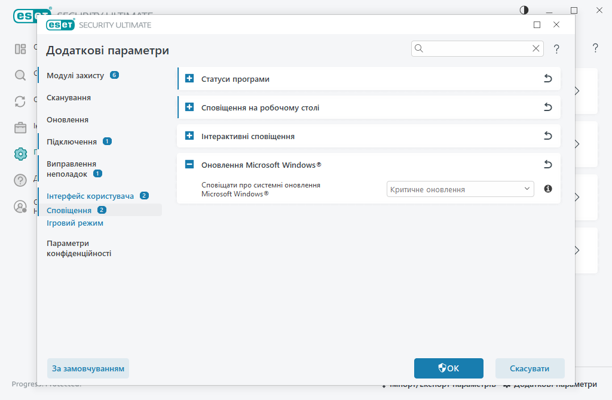The height and width of the screenshot is (400, 612).
Task: Open help with dialog question mark icon
Action: [556, 49]
